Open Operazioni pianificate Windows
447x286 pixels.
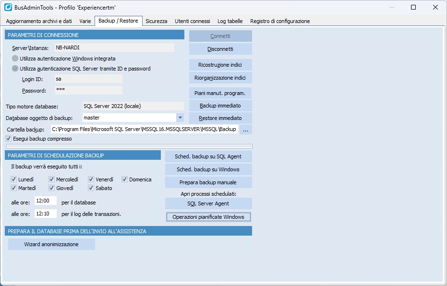coord(208,217)
